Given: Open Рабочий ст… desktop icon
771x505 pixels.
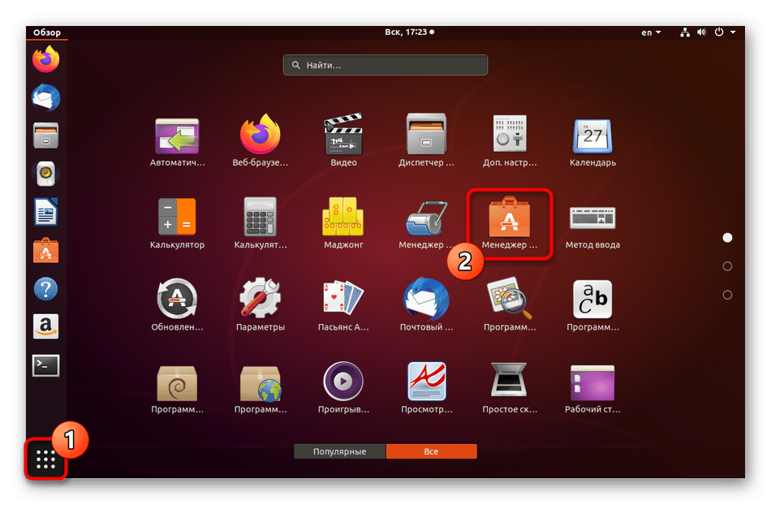Looking at the screenshot, I should tap(592, 388).
